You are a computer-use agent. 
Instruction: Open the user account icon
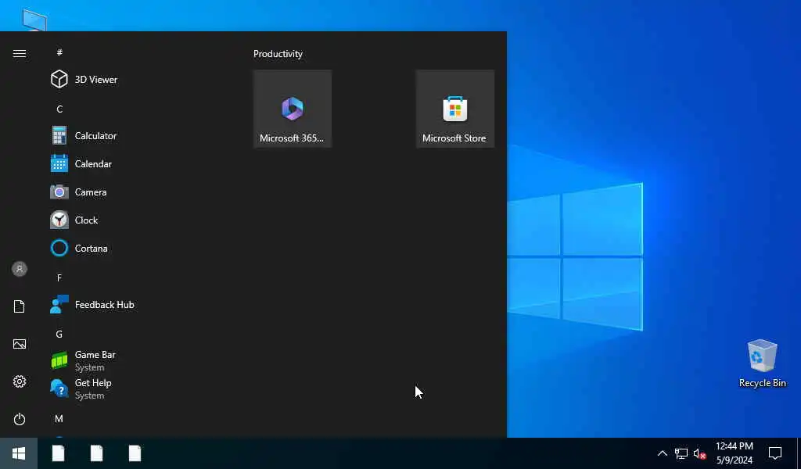tap(20, 269)
